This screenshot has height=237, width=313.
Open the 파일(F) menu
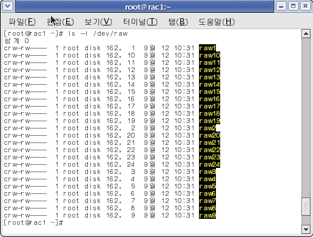tap(22, 22)
